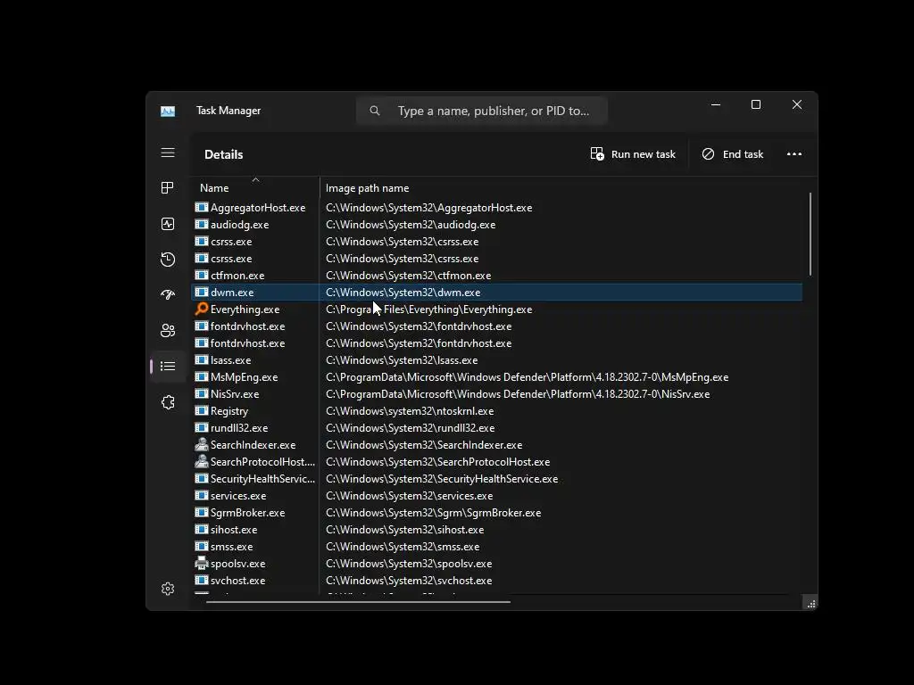Select the SecurityHealthServic... process name
This screenshot has height=685, width=914.
(x=262, y=479)
